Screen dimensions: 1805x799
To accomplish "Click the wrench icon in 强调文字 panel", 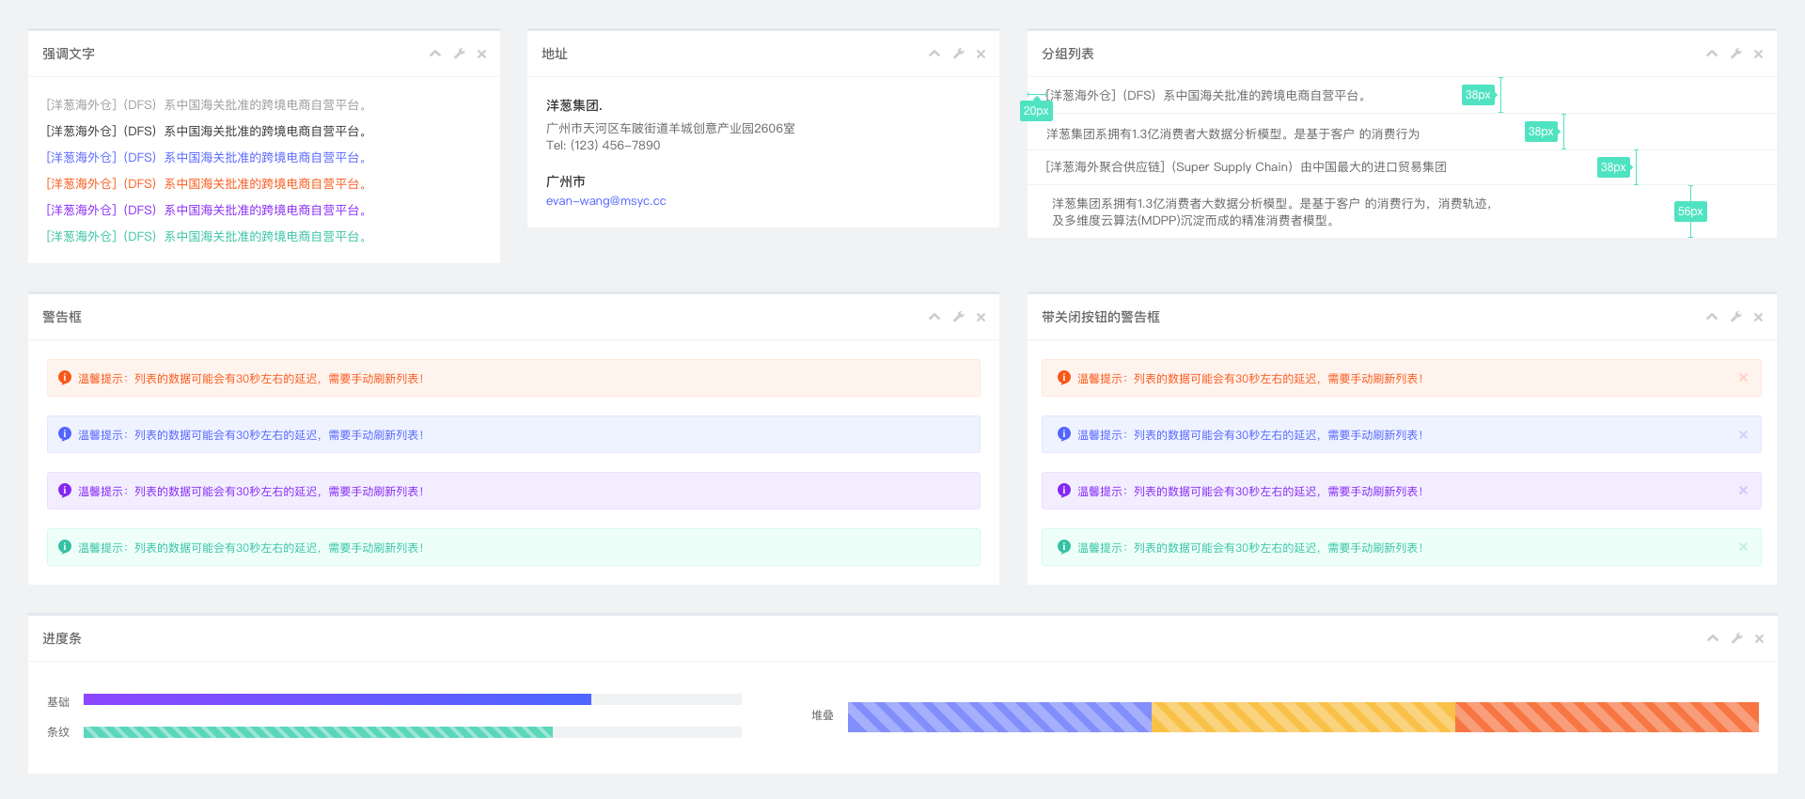I will tap(460, 54).
